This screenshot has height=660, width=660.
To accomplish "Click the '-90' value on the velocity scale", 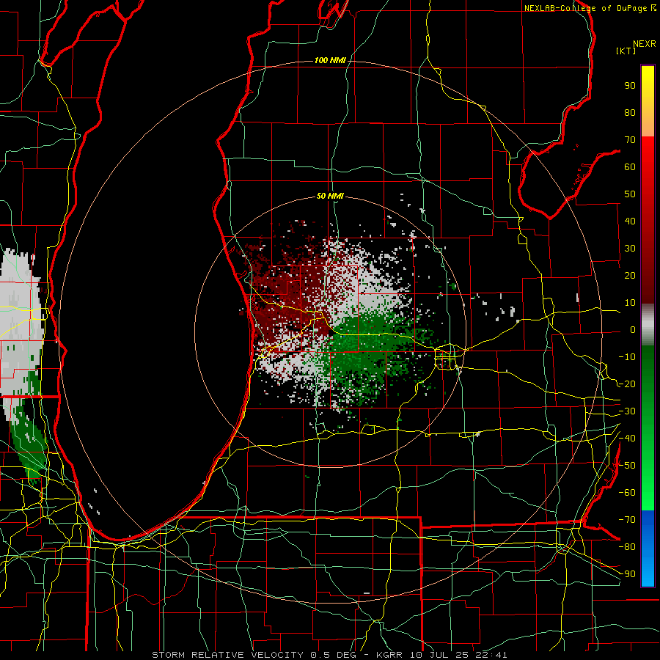I will (x=627, y=574).
